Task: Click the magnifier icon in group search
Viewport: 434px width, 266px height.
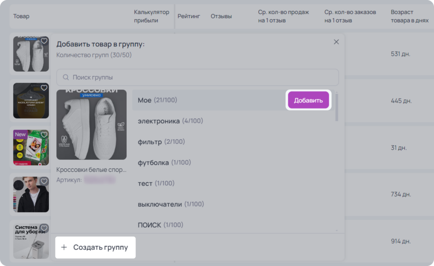Action: click(66, 77)
